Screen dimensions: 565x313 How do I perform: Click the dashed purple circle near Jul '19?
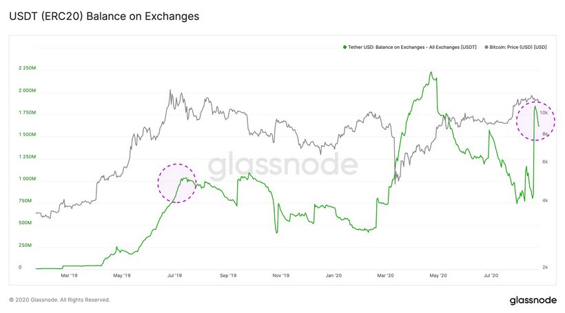[178, 183]
